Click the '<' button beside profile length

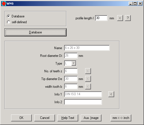[120, 18]
